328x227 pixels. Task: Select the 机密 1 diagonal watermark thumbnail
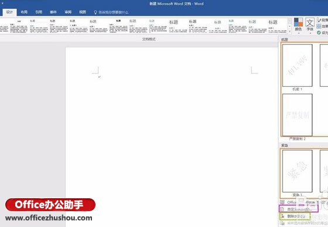298,65
